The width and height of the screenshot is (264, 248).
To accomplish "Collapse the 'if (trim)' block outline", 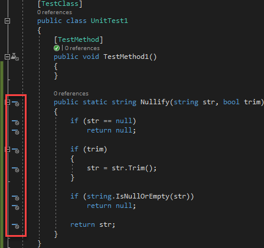I will point(8,150).
